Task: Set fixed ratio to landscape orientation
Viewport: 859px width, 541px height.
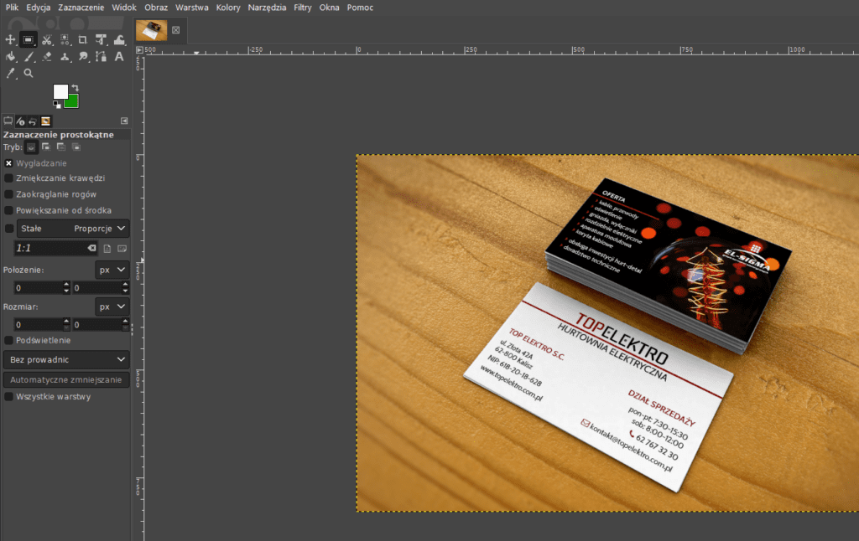Action: (122, 249)
